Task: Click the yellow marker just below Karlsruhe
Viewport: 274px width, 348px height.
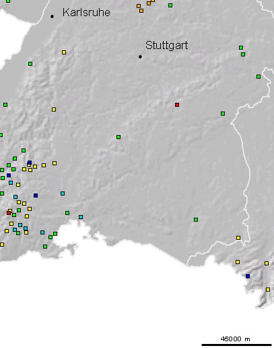Action: pyautogui.click(x=64, y=52)
